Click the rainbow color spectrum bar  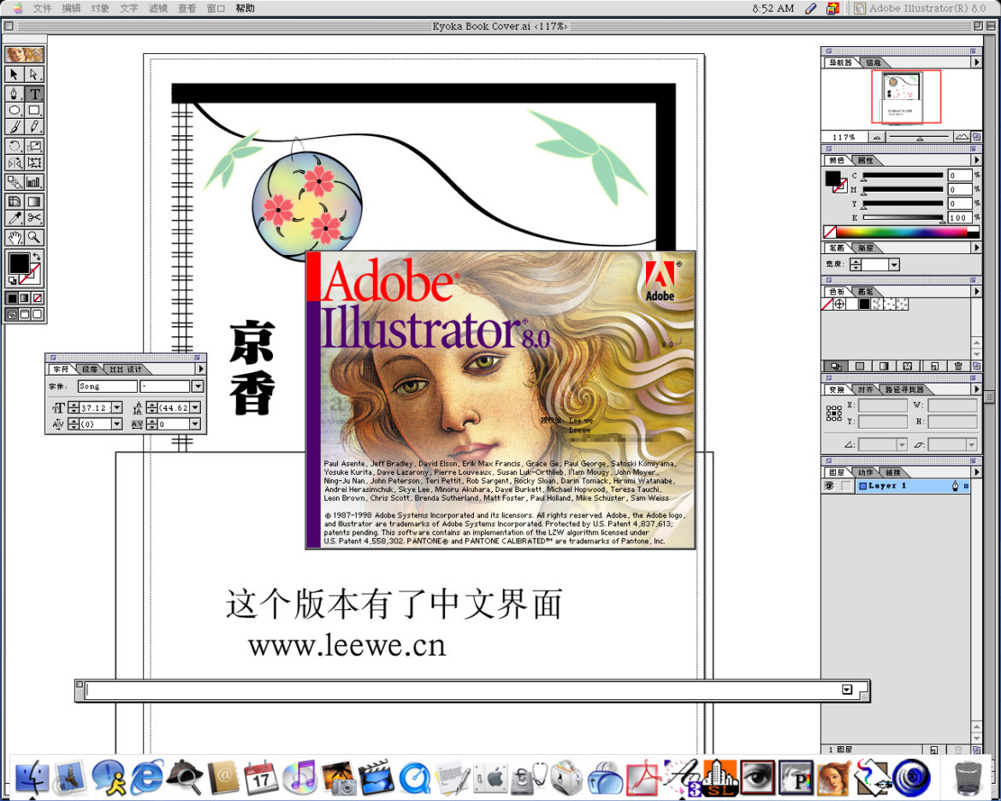(900, 231)
